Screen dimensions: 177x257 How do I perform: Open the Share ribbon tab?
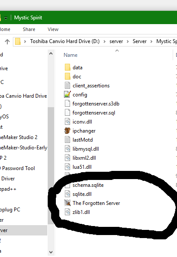click(x=29, y=29)
